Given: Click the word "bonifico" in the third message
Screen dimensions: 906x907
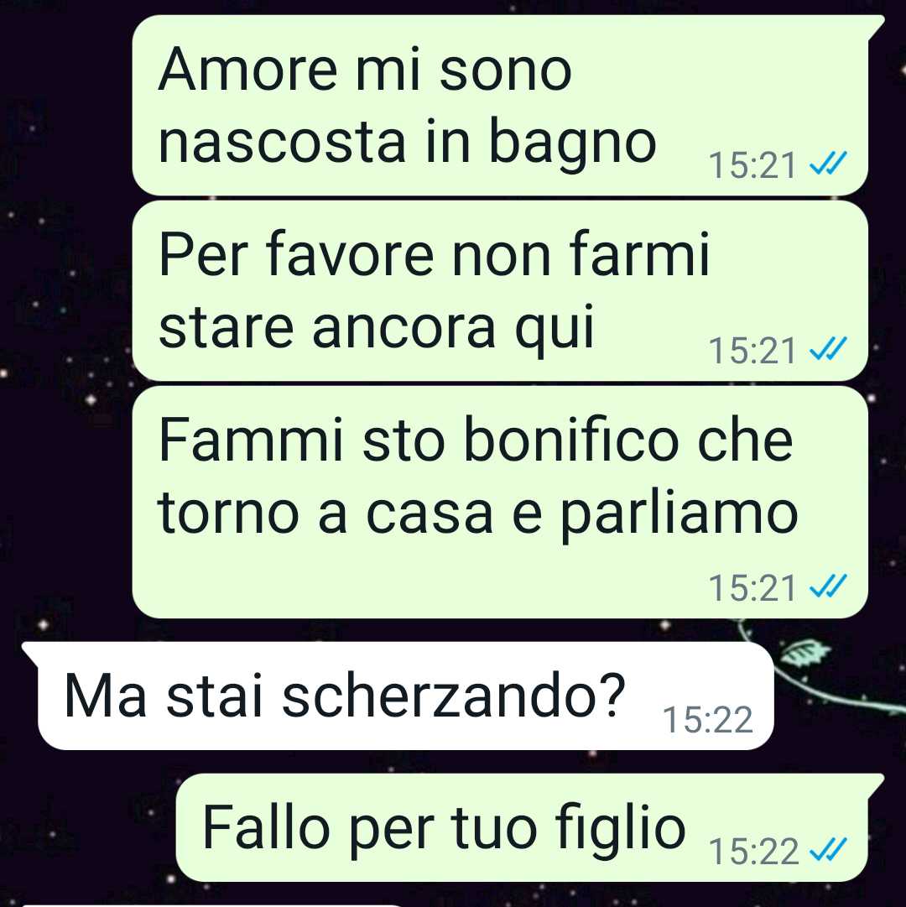Looking at the screenshot, I should [570, 440].
